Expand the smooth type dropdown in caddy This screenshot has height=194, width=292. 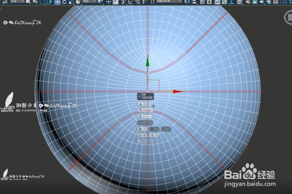[x=154, y=135]
